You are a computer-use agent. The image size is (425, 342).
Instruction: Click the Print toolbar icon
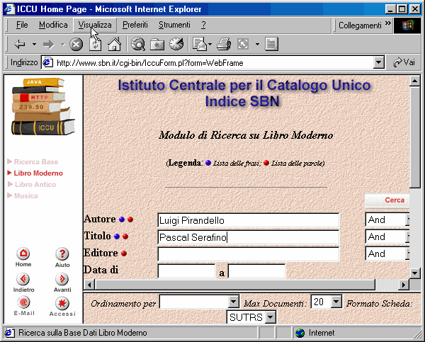(x=224, y=44)
